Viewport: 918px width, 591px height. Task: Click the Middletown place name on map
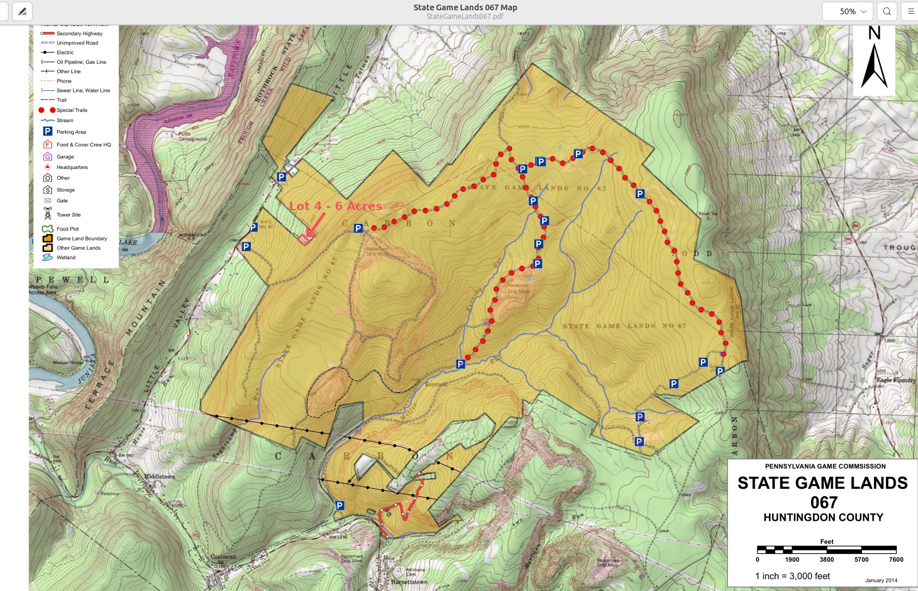click(x=159, y=476)
